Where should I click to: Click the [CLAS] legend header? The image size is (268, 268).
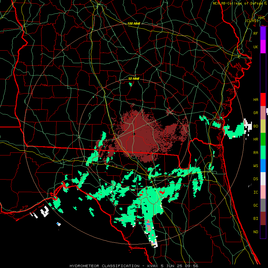[x=252, y=21]
